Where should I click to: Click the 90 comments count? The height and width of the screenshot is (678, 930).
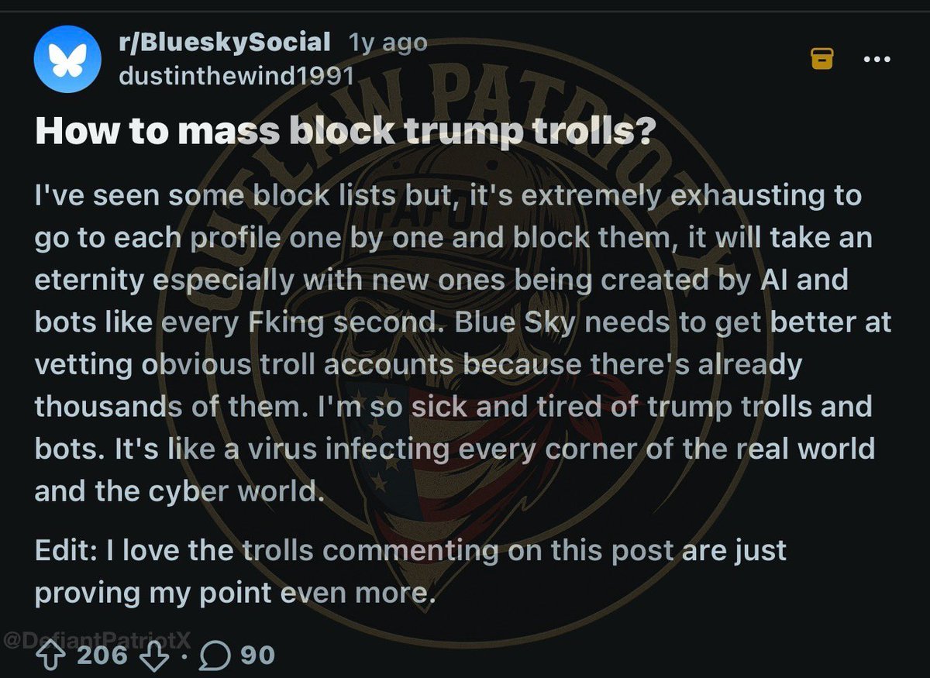(x=257, y=655)
